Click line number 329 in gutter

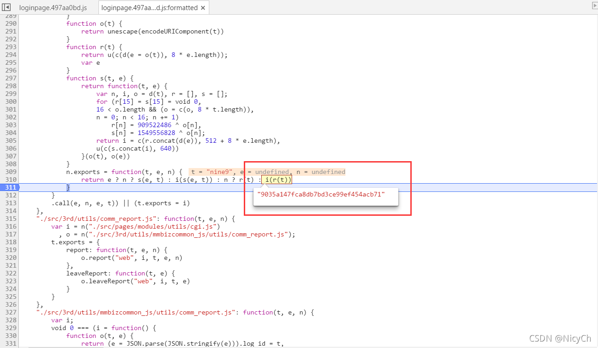click(11, 328)
